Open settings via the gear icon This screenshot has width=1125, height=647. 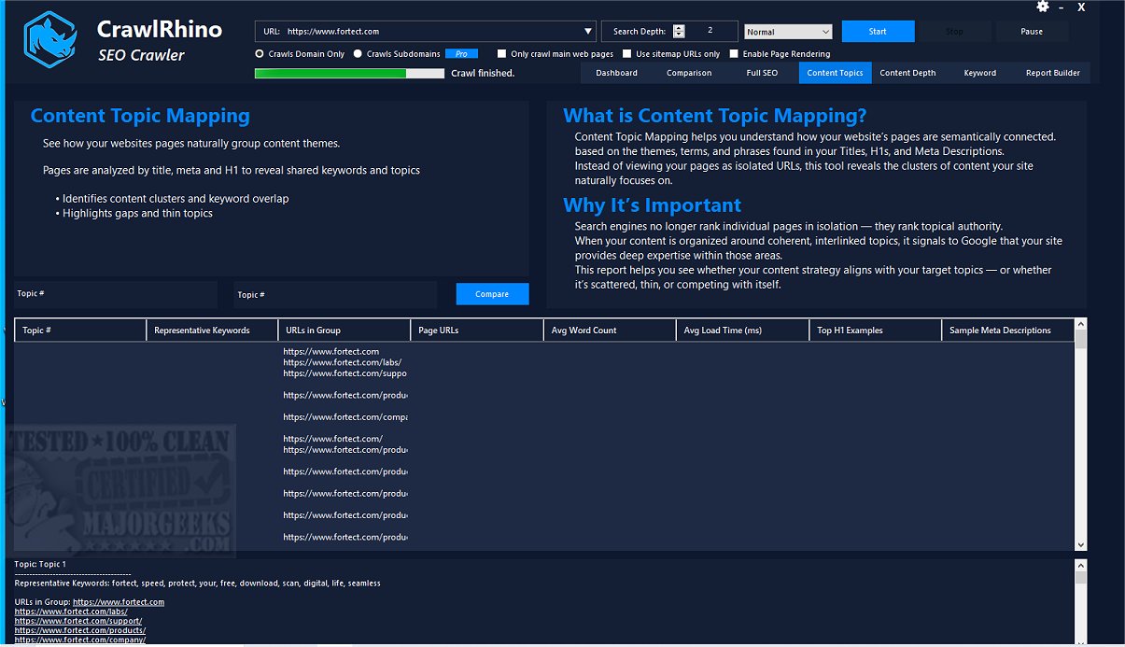coord(1043,7)
